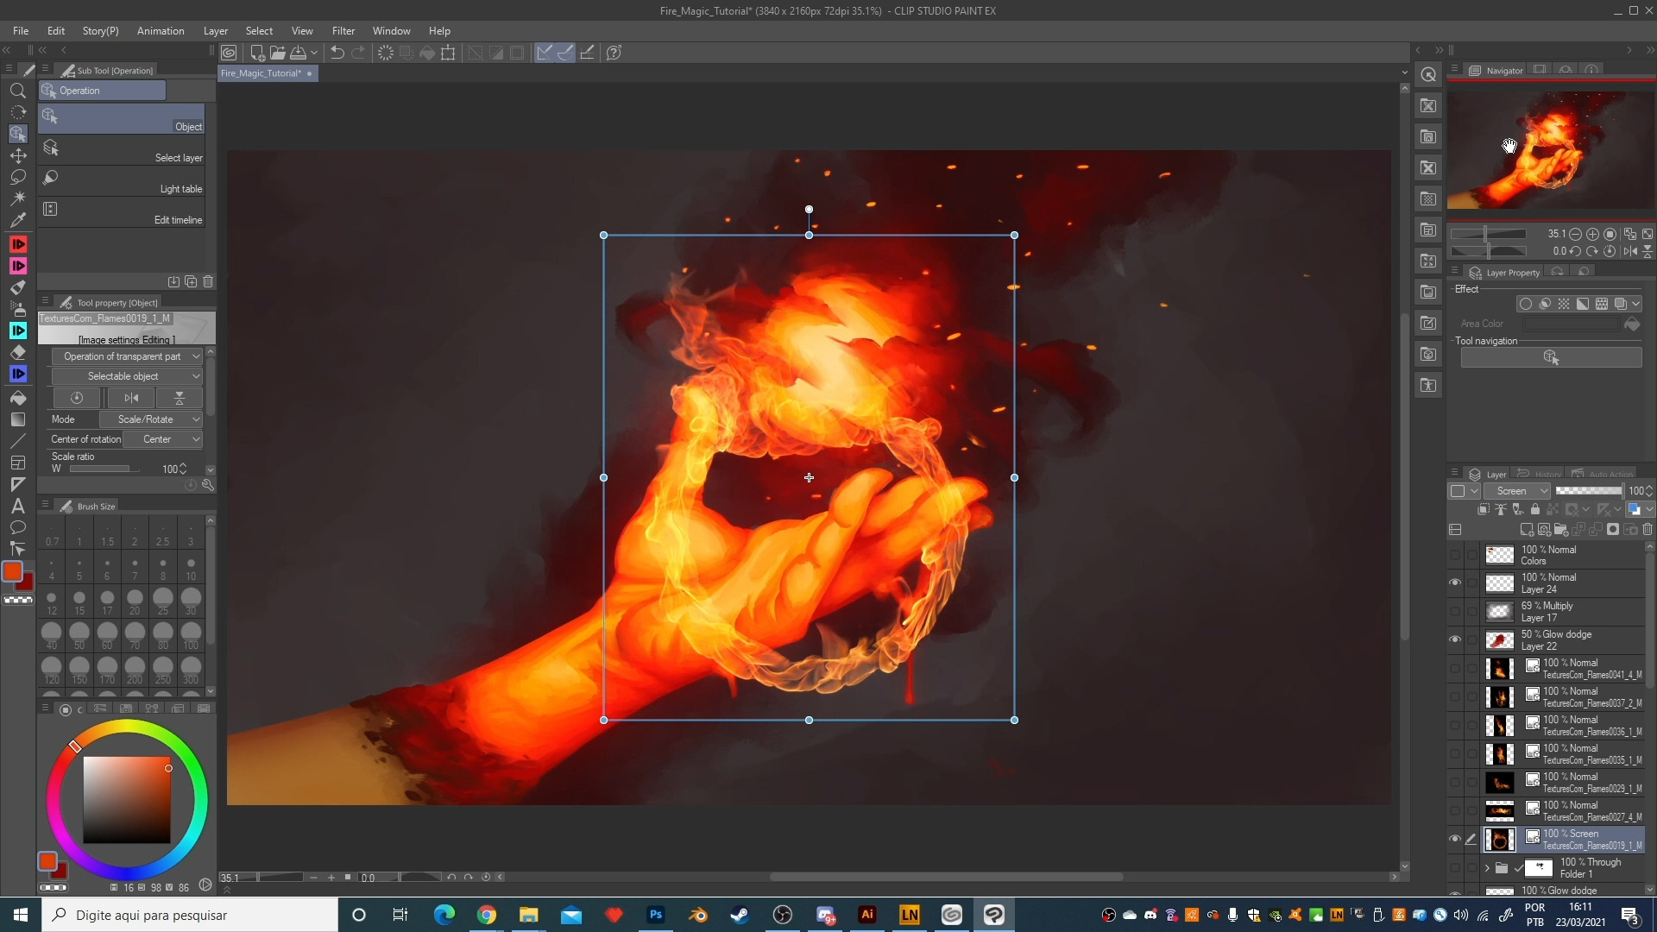Choose the Text tool
Screen dimensions: 1657x932
[17, 506]
